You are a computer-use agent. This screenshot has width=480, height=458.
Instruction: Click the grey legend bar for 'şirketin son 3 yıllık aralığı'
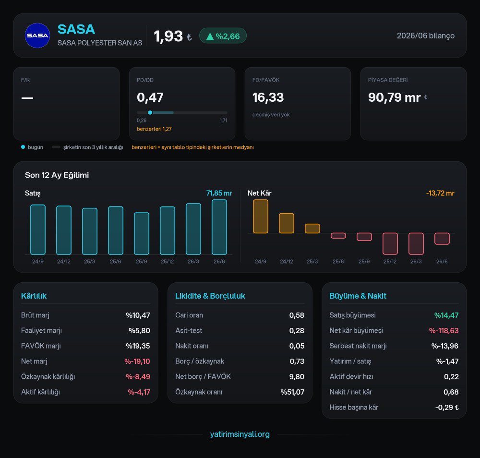tap(56, 147)
